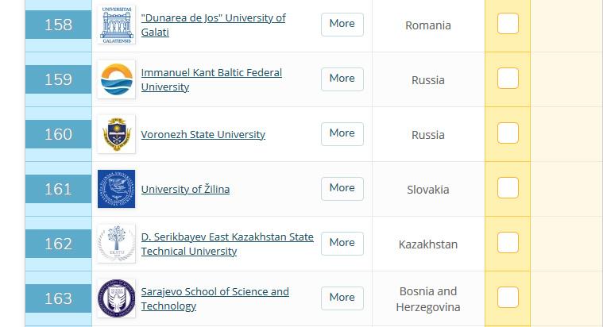Check the box for Voronezh State University

point(508,133)
